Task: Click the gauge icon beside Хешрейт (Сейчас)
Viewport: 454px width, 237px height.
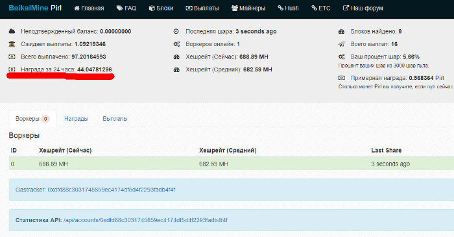Action: click(176, 56)
